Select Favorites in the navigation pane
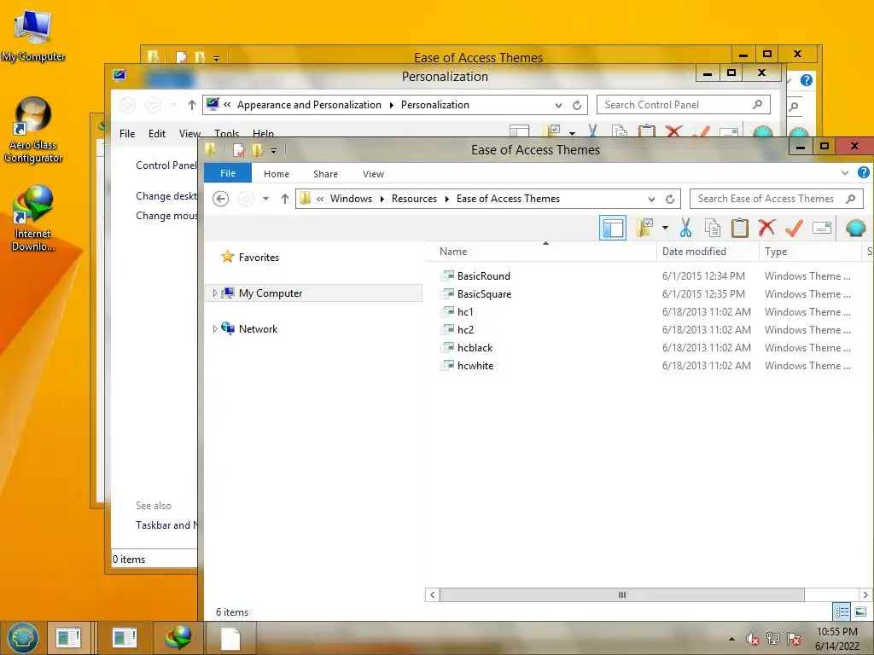The height and width of the screenshot is (655, 874). (x=259, y=258)
